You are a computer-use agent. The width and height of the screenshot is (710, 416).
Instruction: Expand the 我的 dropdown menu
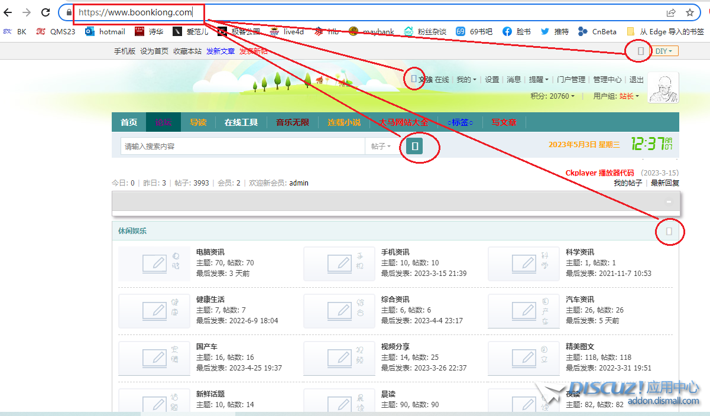[466, 80]
